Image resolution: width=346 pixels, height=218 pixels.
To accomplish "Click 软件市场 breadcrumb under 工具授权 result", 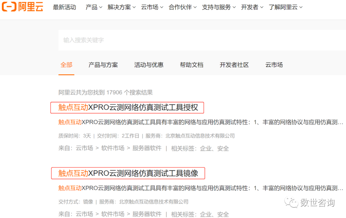I will click(113, 148).
